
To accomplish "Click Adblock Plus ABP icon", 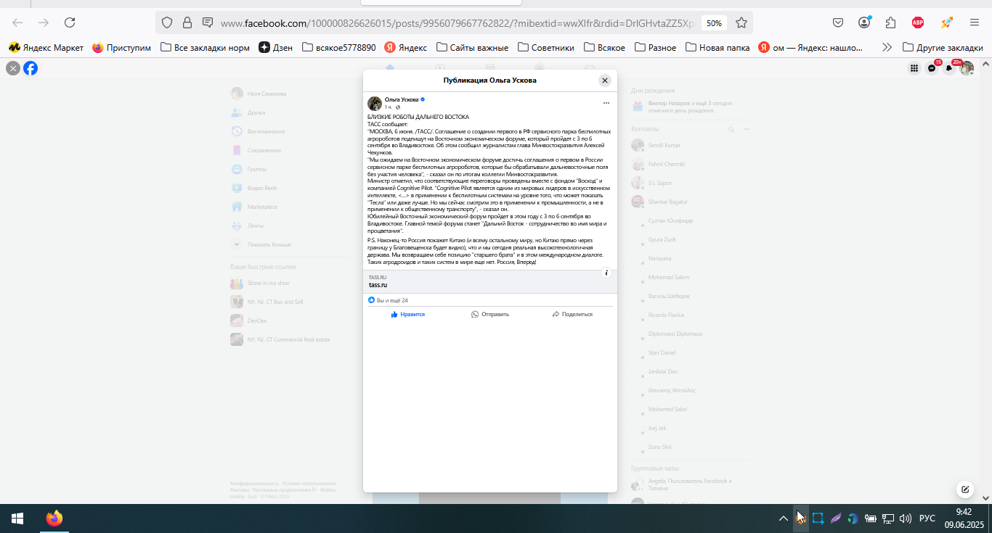I will [x=918, y=22].
